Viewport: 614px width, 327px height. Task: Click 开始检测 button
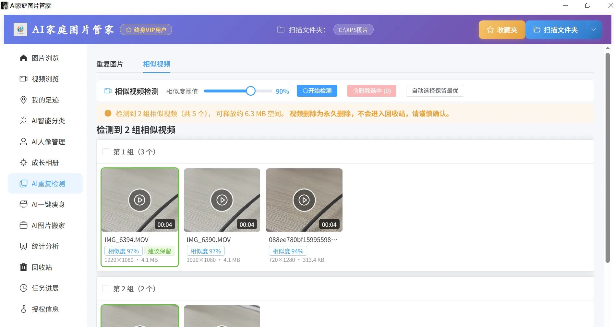[317, 91]
